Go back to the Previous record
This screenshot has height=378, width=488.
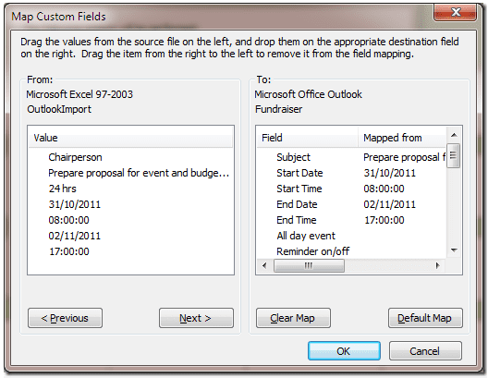tap(65, 318)
